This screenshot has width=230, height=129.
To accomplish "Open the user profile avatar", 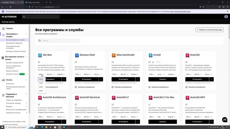I will (x=226, y=17).
